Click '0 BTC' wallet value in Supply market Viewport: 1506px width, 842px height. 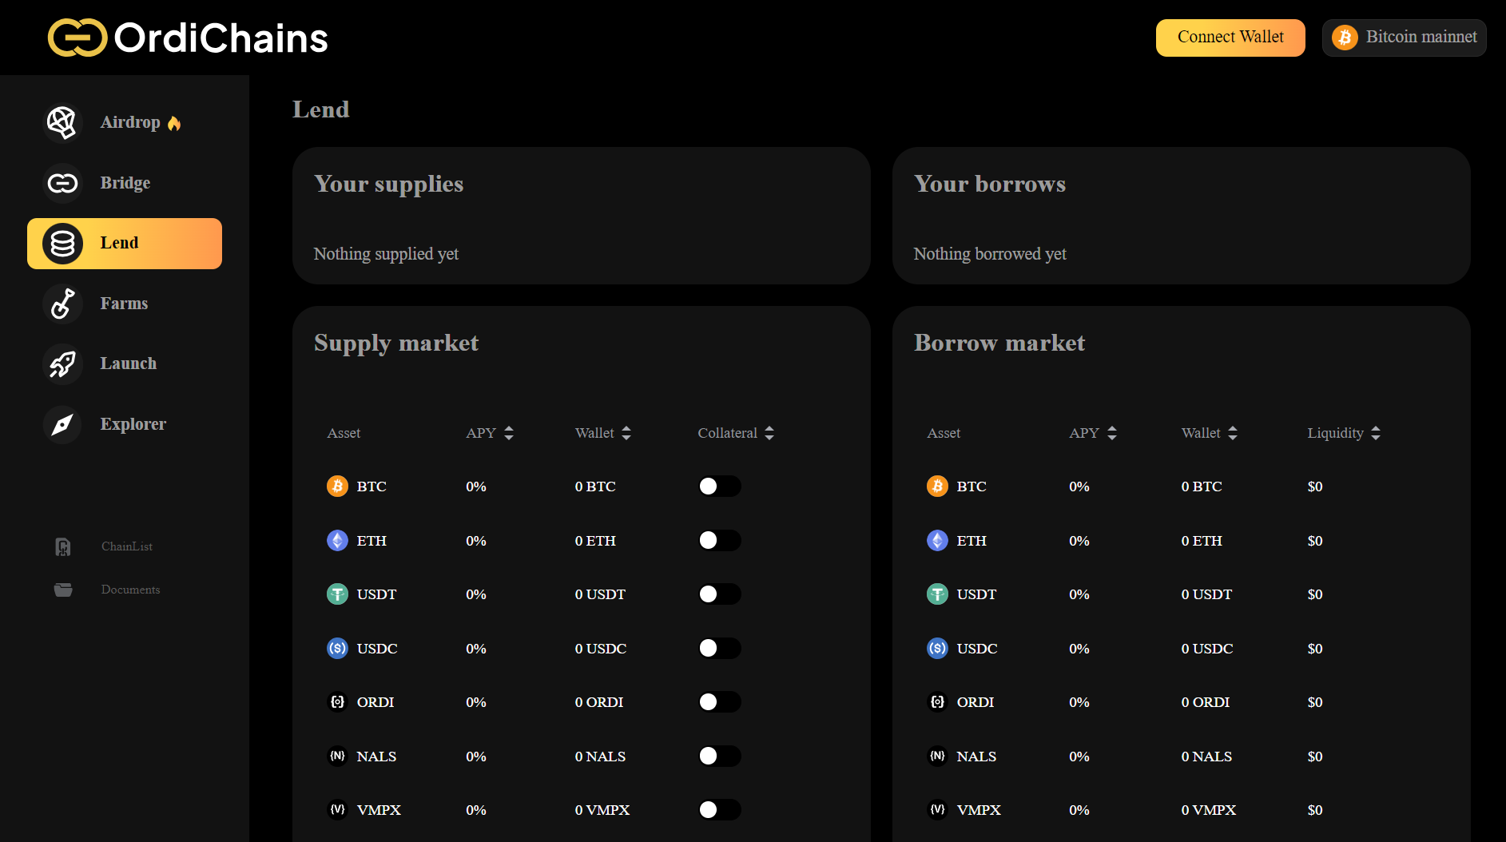(x=595, y=487)
